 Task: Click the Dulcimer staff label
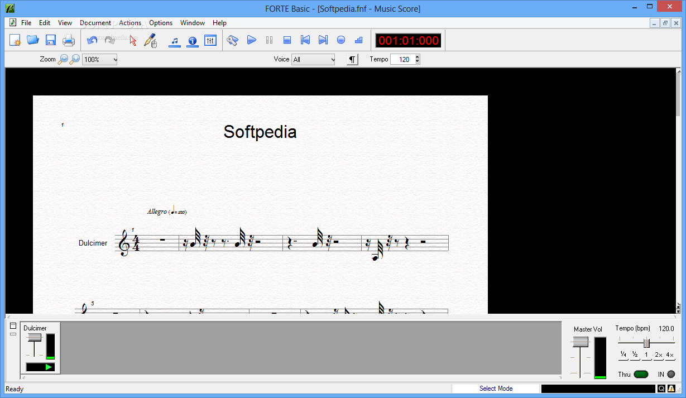93,243
